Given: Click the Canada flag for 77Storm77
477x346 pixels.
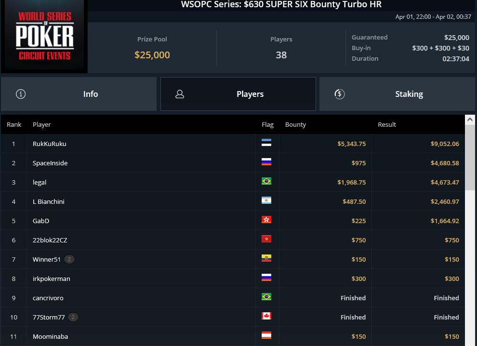Looking at the screenshot, I should 266,316.
